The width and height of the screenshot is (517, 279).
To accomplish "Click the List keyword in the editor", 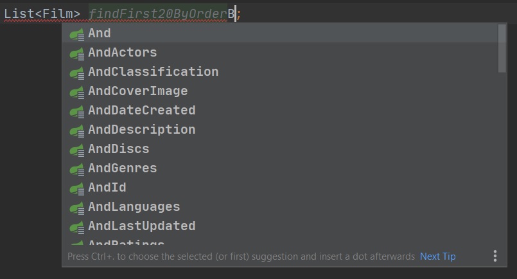I will point(19,13).
